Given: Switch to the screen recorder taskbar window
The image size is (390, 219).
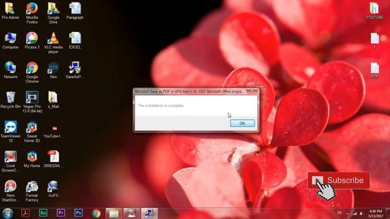Looking at the screenshot, I should click(x=132, y=214).
